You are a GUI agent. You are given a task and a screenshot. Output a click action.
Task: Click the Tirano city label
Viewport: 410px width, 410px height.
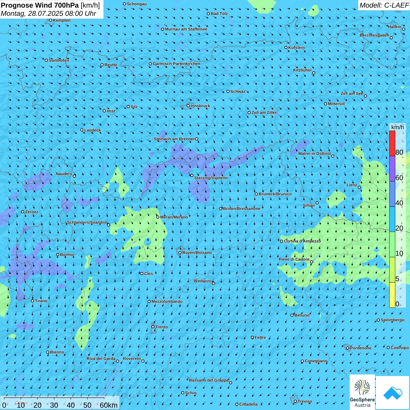(41, 301)
